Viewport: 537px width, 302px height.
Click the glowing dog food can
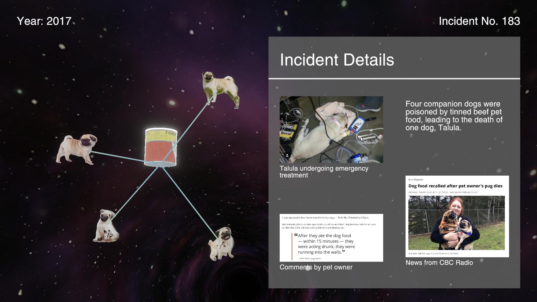pos(161,147)
